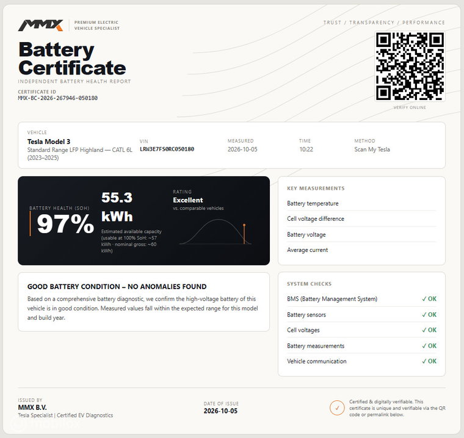Click the OK checkmark for Battery sensors
This screenshot has height=438, width=464.
click(429, 315)
